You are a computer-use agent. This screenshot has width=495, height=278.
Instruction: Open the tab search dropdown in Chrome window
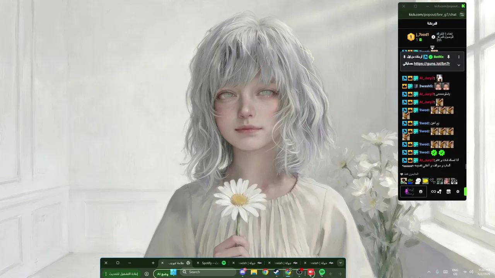point(340,263)
